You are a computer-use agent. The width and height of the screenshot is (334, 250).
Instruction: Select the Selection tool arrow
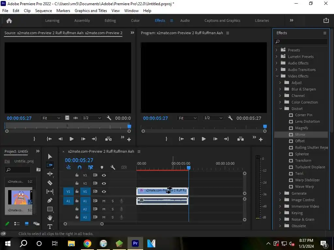click(x=50, y=157)
